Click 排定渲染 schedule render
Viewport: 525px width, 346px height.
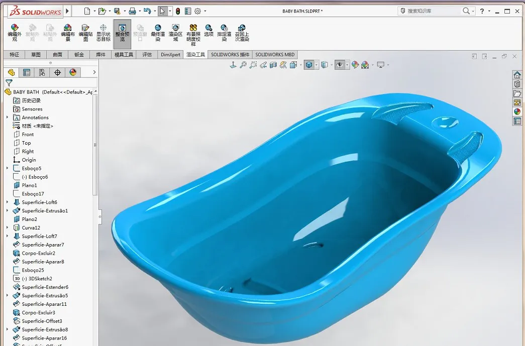[x=224, y=33]
